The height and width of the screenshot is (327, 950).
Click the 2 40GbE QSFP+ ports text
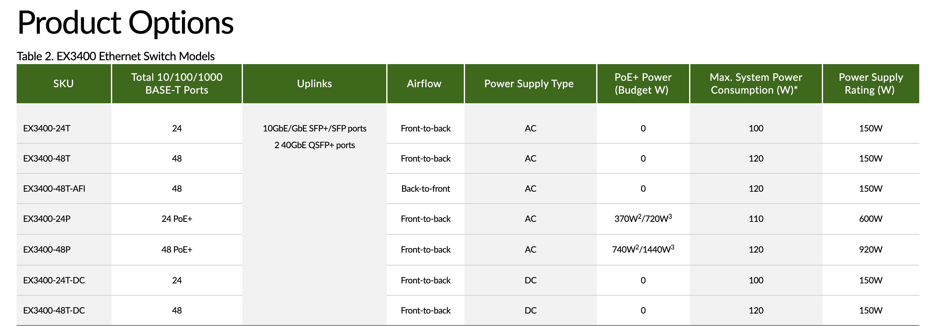point(314,145)
